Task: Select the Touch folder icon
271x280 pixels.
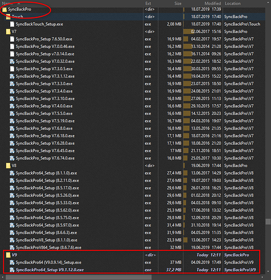Action: pos(8,17)
